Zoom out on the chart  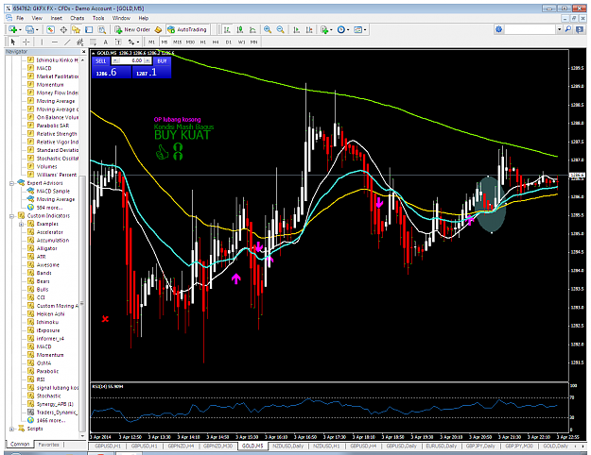coord(281,29)
